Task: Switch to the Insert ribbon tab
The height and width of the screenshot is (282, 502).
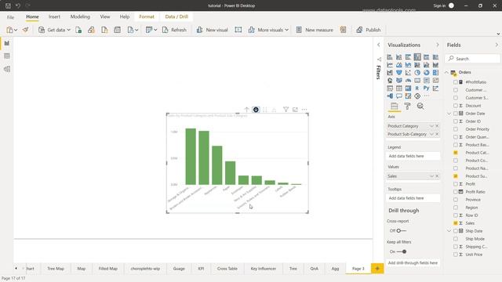Action: [54, 16]
